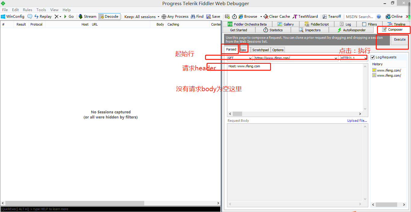411x212 pixels.
Task: Open the Keep: All sessions dropdown
Action: pyautogui.click(x=142, y=17)
